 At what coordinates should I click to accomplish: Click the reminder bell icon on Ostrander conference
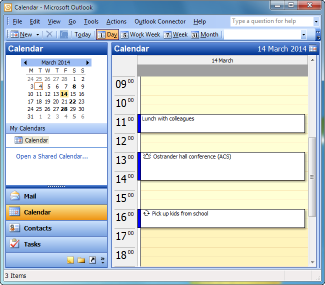[x=147, y=156]
